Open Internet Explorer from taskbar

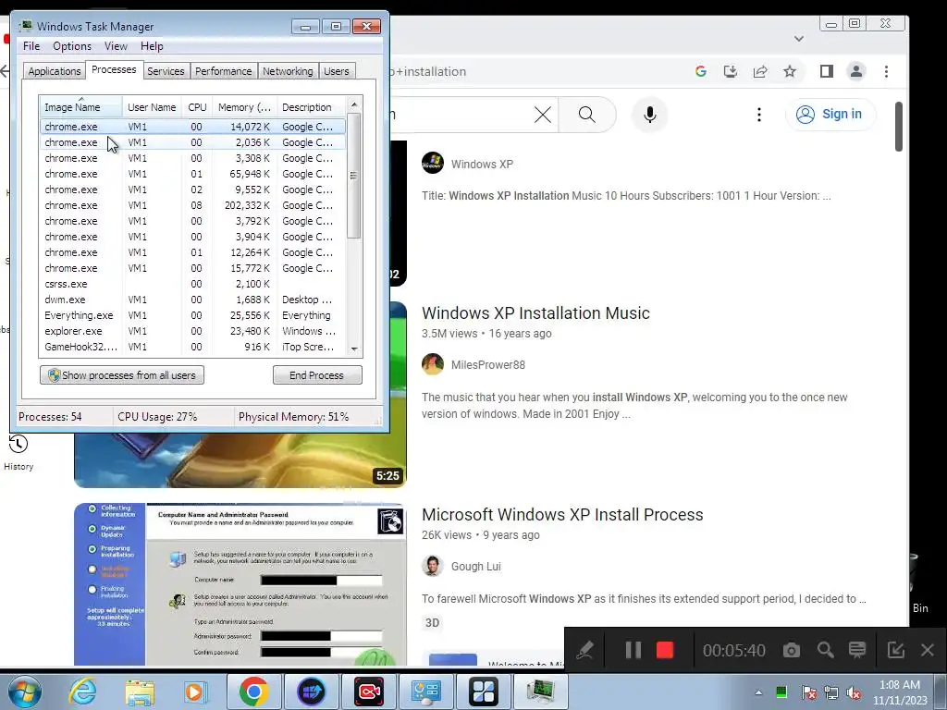pos(82,692)
